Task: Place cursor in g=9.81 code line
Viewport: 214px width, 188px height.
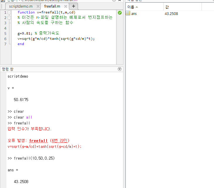Action: (25, 33)
